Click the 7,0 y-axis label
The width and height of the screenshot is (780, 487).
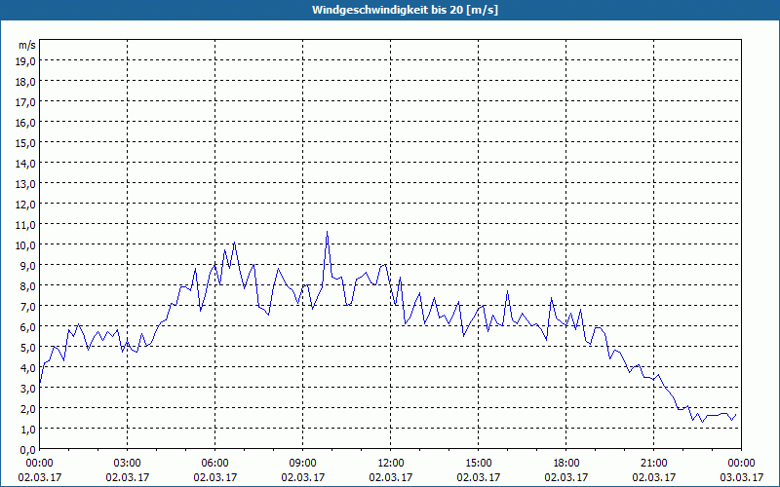[x=28, y=307]
